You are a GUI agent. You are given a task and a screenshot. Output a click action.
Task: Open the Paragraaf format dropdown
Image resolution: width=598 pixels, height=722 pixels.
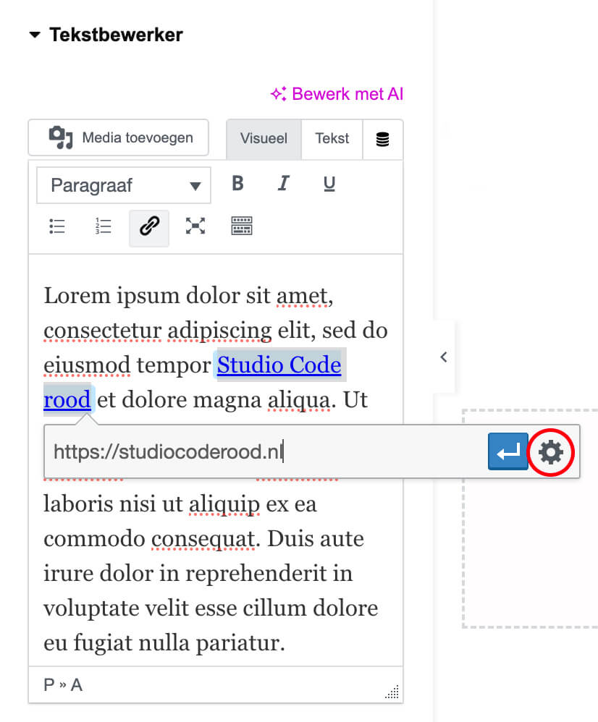[124, 186]
